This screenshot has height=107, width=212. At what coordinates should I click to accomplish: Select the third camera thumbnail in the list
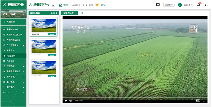pos(44,68)
